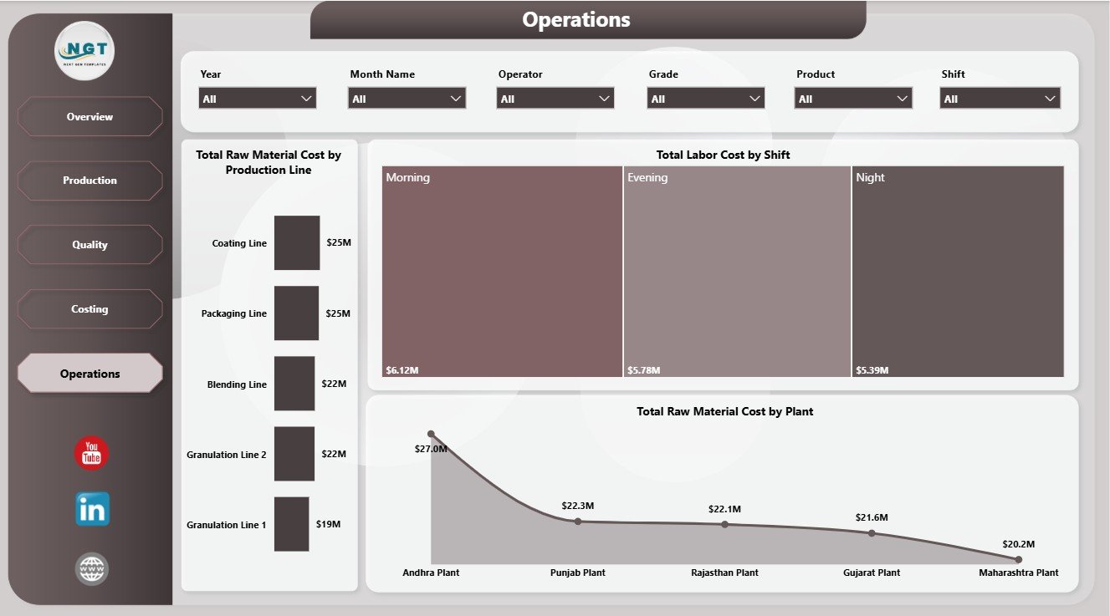
Task: Select the Granulation Line 2 bar
Action: (x=294, y=454)
